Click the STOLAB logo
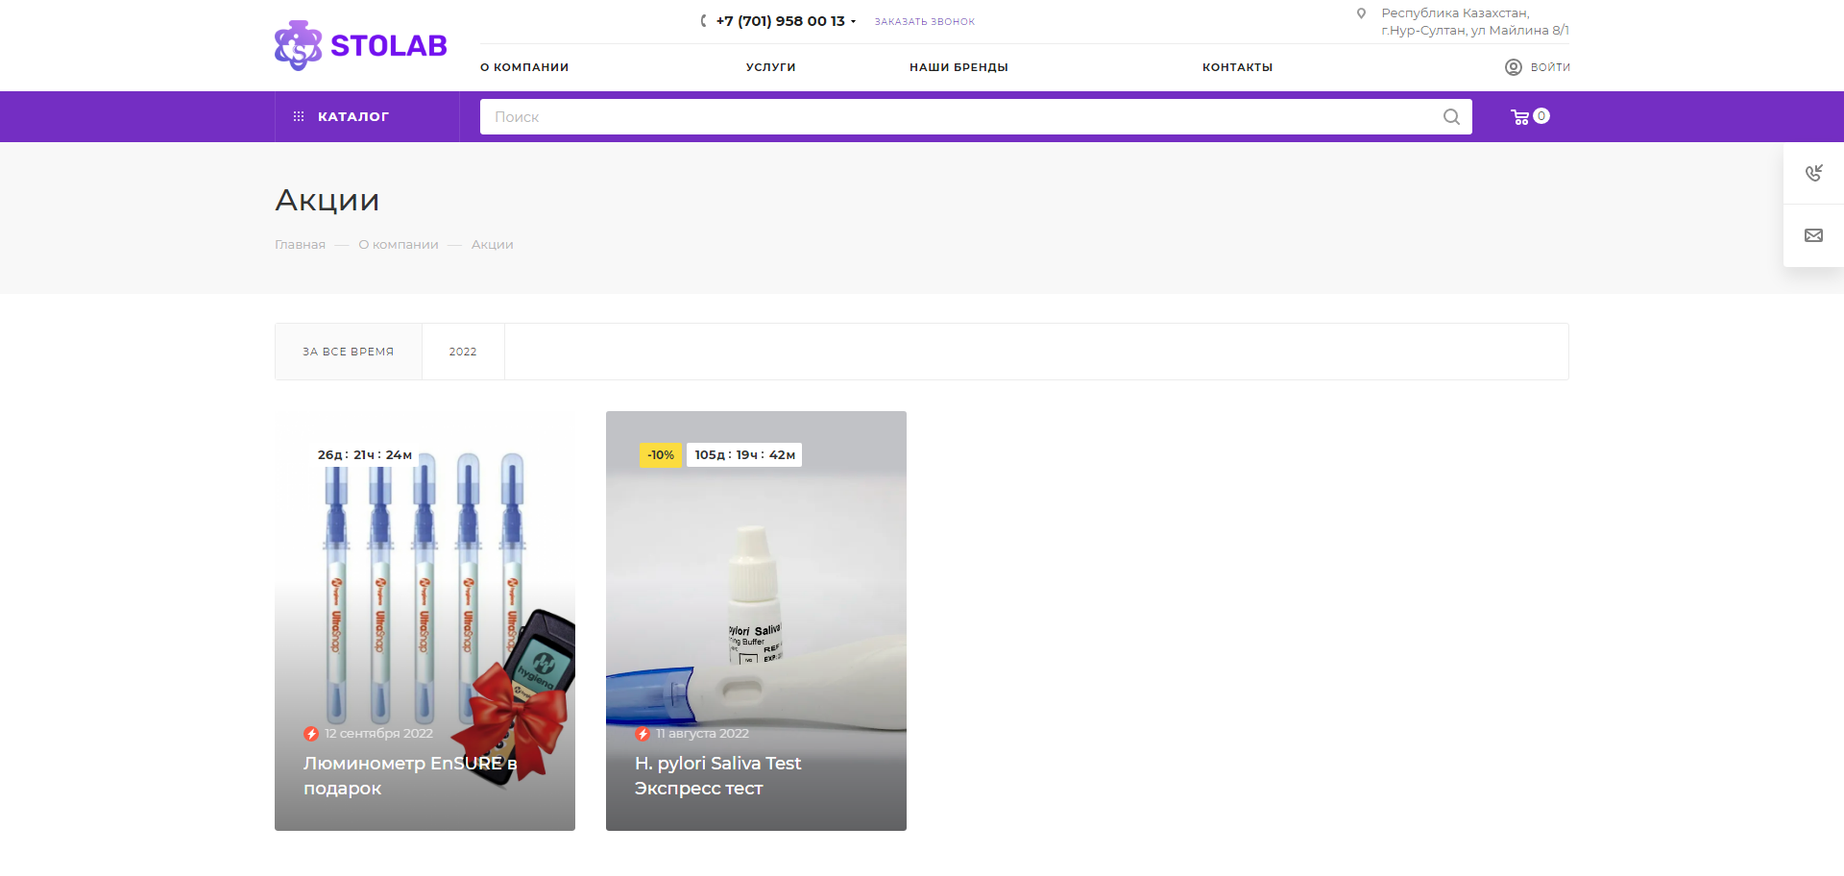1844x876 pixels. click(361, 45)
